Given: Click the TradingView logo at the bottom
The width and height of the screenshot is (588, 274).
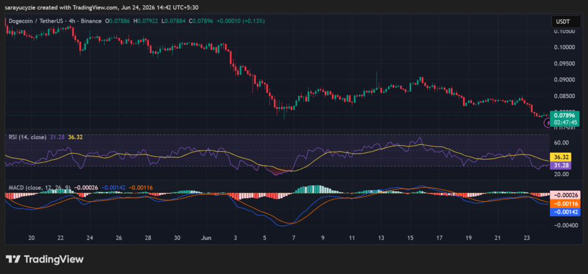Looking at the screenshot, I should click(44, 259).
